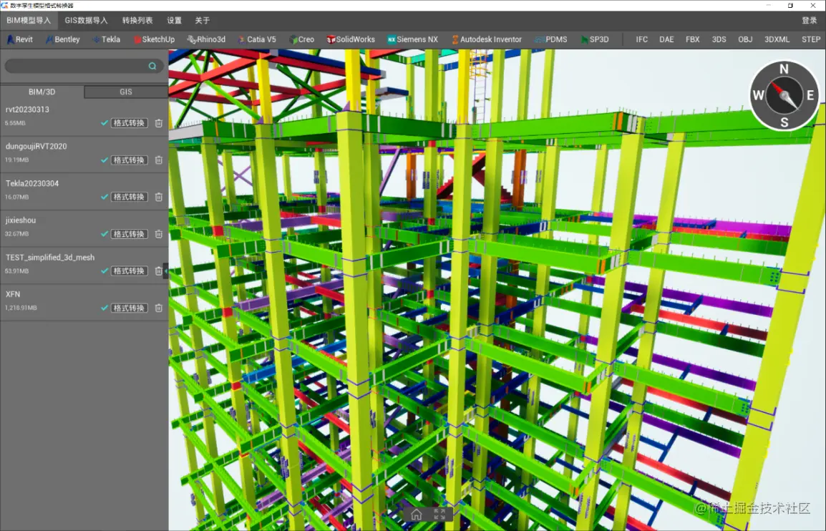Image resolution: width=826 pixels, height=531 pixels.
Task: Select the Revit import option
Action: click(19, 39)
